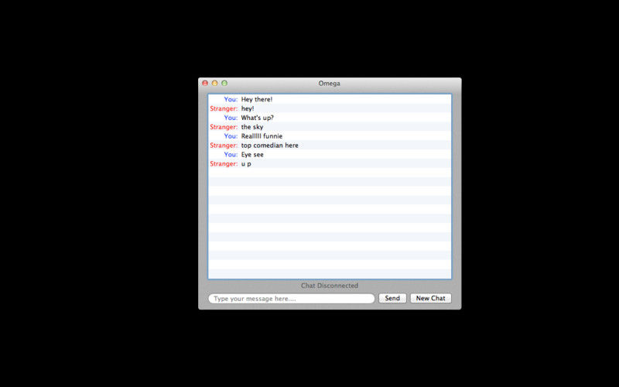
Task: Focus the 'Type your message here' field
Action: pyautogui.click(x=292, y=299)
